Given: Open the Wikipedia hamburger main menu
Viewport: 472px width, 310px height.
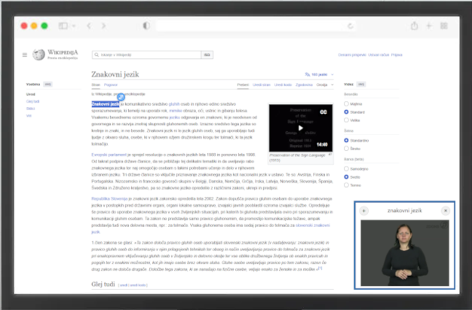Looking at the screenshot, I should [26, 55].
